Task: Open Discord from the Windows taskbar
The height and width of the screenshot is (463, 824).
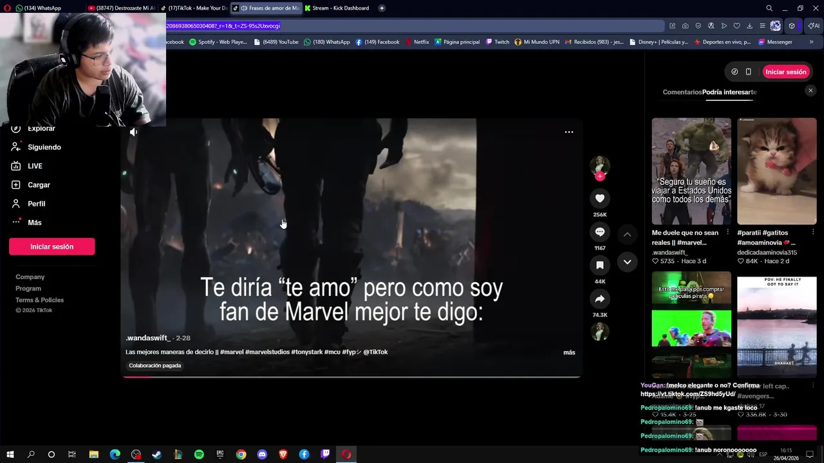Action: (262, 455)
